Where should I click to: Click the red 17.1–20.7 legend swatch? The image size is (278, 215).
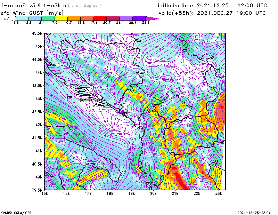coord(100,18)
